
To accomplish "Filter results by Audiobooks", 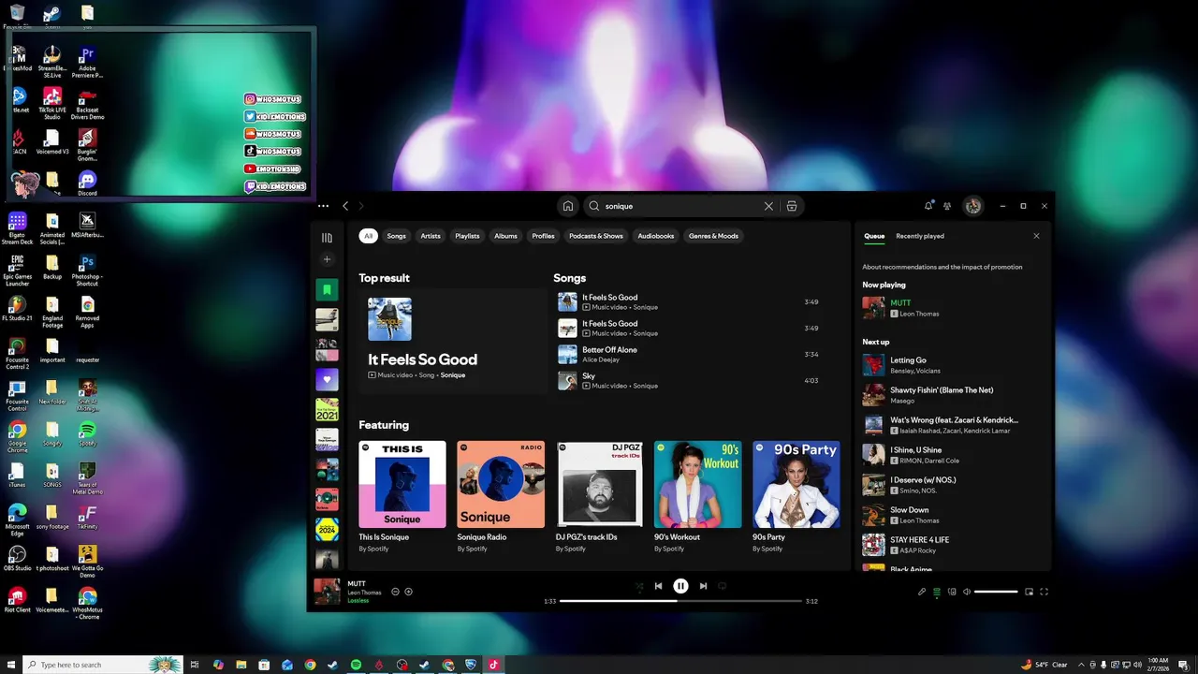I will pos(656,236).
